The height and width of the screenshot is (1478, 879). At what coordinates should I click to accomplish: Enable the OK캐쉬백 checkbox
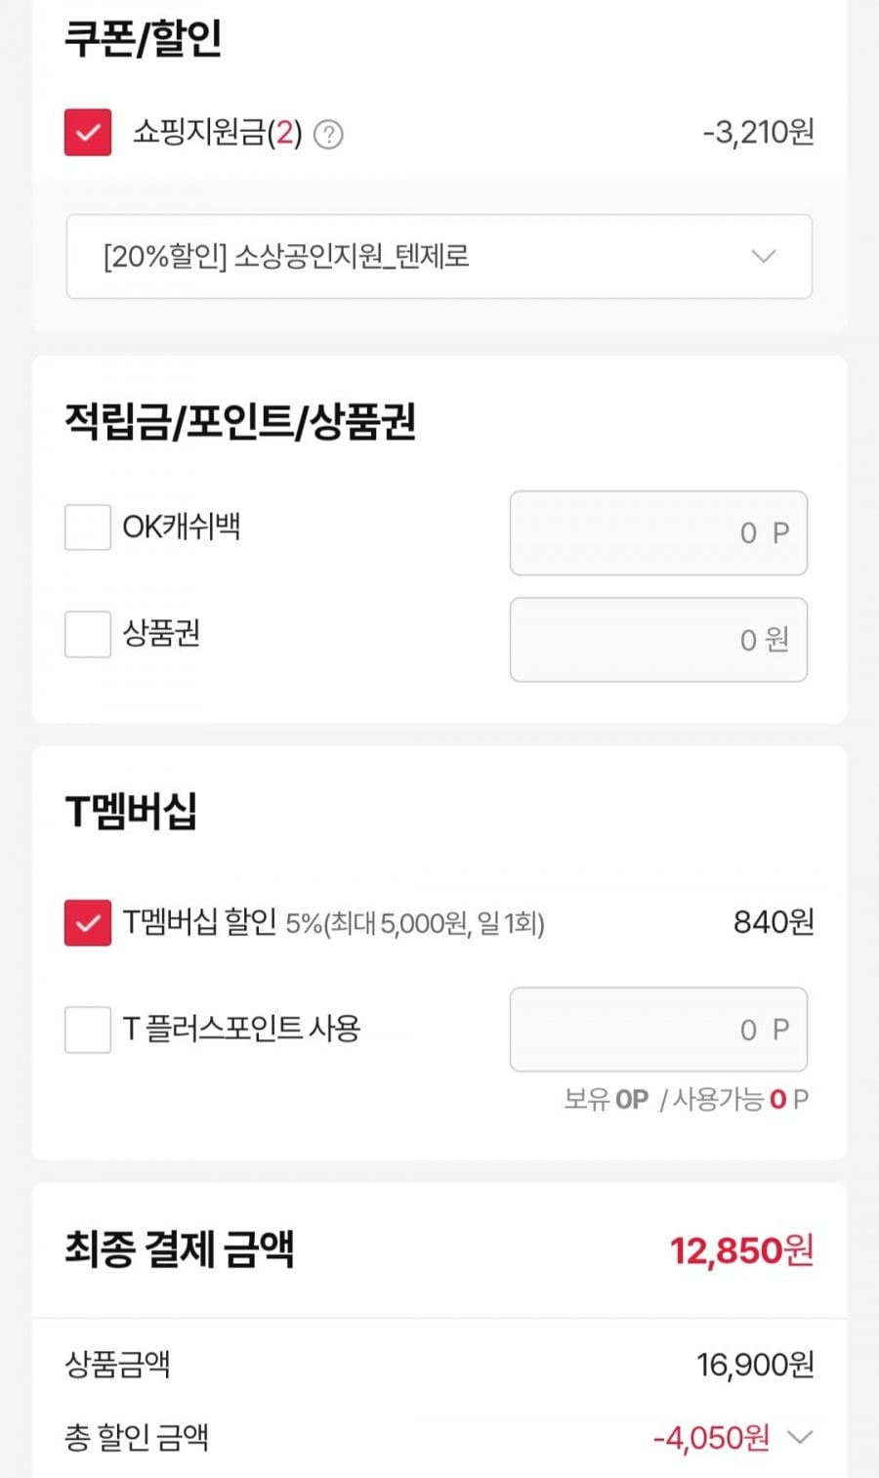(88, 528)
